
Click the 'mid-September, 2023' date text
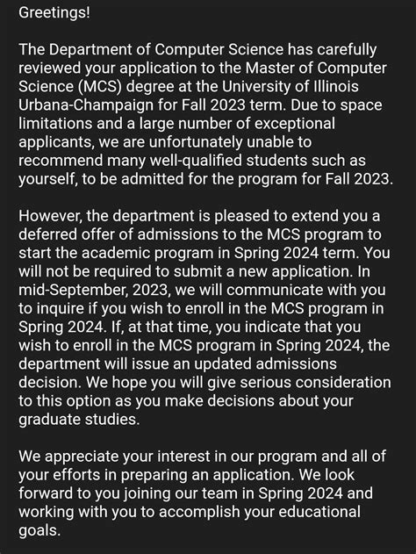point(93,290)
